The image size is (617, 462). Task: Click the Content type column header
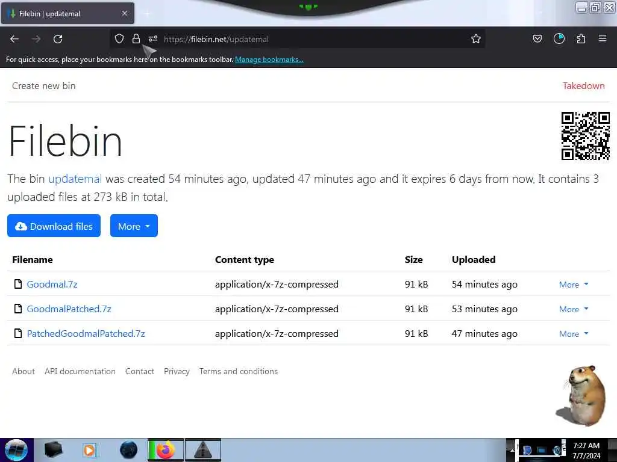[x=245, y=259]
